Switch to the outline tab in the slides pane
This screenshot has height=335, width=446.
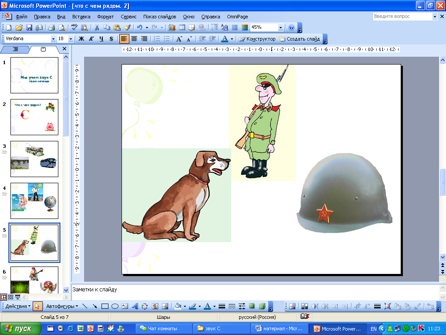15,49
